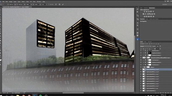This screenshot has width=172, height=96.
Task: Open the Paragraph panel icon in dock
Action: (x=138, y=26)
